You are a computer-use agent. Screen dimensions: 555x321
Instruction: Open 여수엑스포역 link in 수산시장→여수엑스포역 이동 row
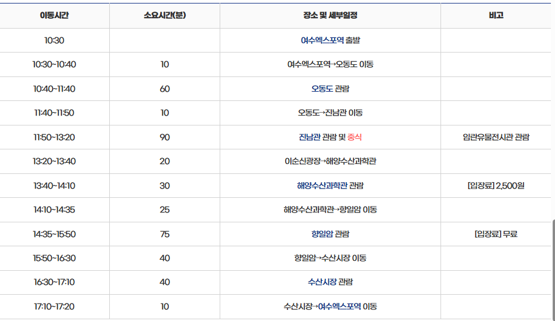(339, 306)
